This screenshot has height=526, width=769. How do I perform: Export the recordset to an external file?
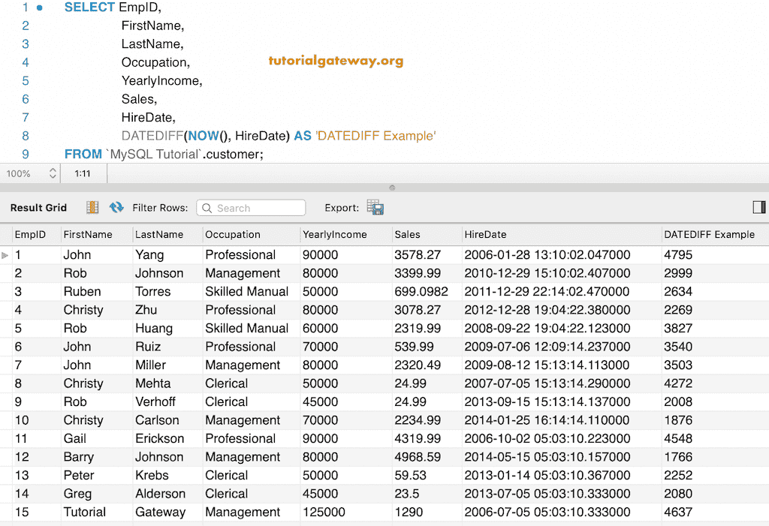(x=375, y=208)
